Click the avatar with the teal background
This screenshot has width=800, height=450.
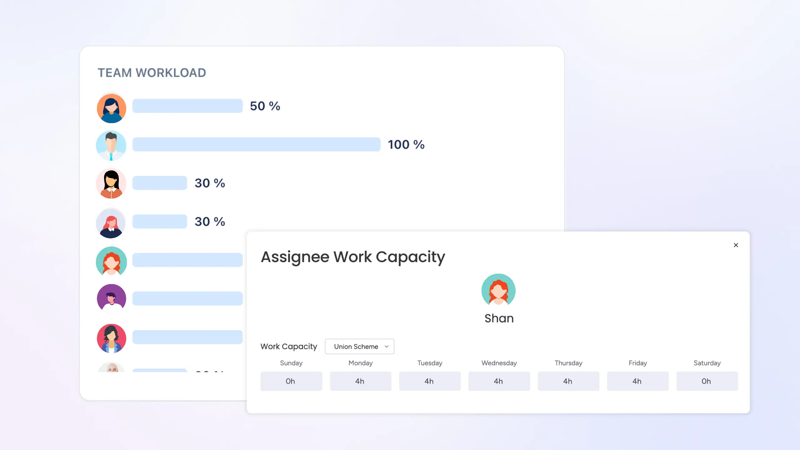point(111,262)
